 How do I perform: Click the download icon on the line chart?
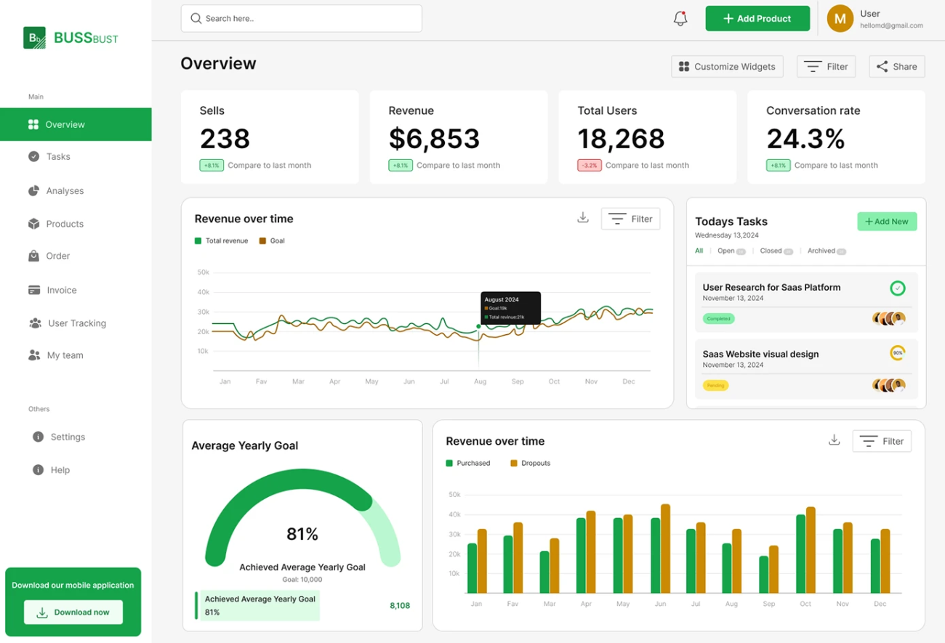582,218
